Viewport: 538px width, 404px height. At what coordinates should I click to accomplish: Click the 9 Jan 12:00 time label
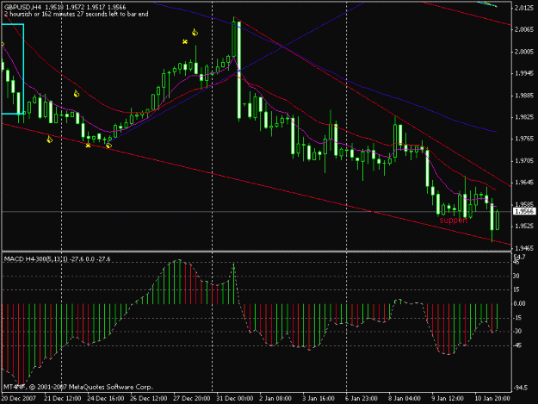448,398
